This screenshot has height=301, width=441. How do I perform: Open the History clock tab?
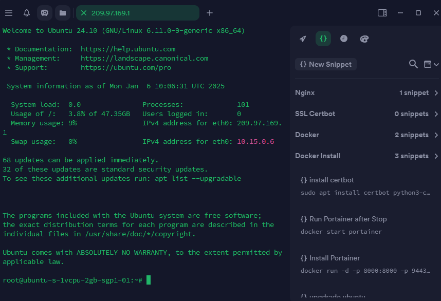point(344,39)
